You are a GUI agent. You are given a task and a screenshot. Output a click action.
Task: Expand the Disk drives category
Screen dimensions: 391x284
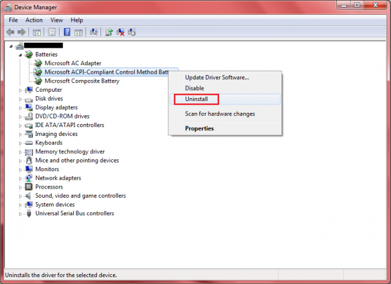click(x=20, y=99)
